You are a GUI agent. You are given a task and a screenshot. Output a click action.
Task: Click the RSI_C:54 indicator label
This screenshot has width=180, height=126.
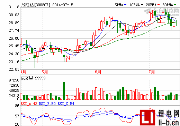point(66,104)
